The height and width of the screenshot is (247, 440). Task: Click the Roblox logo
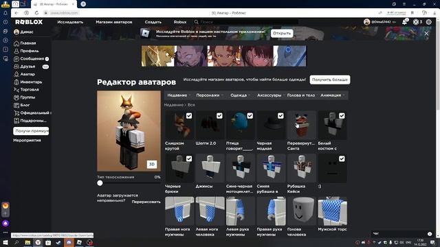[x=29, y=22]
